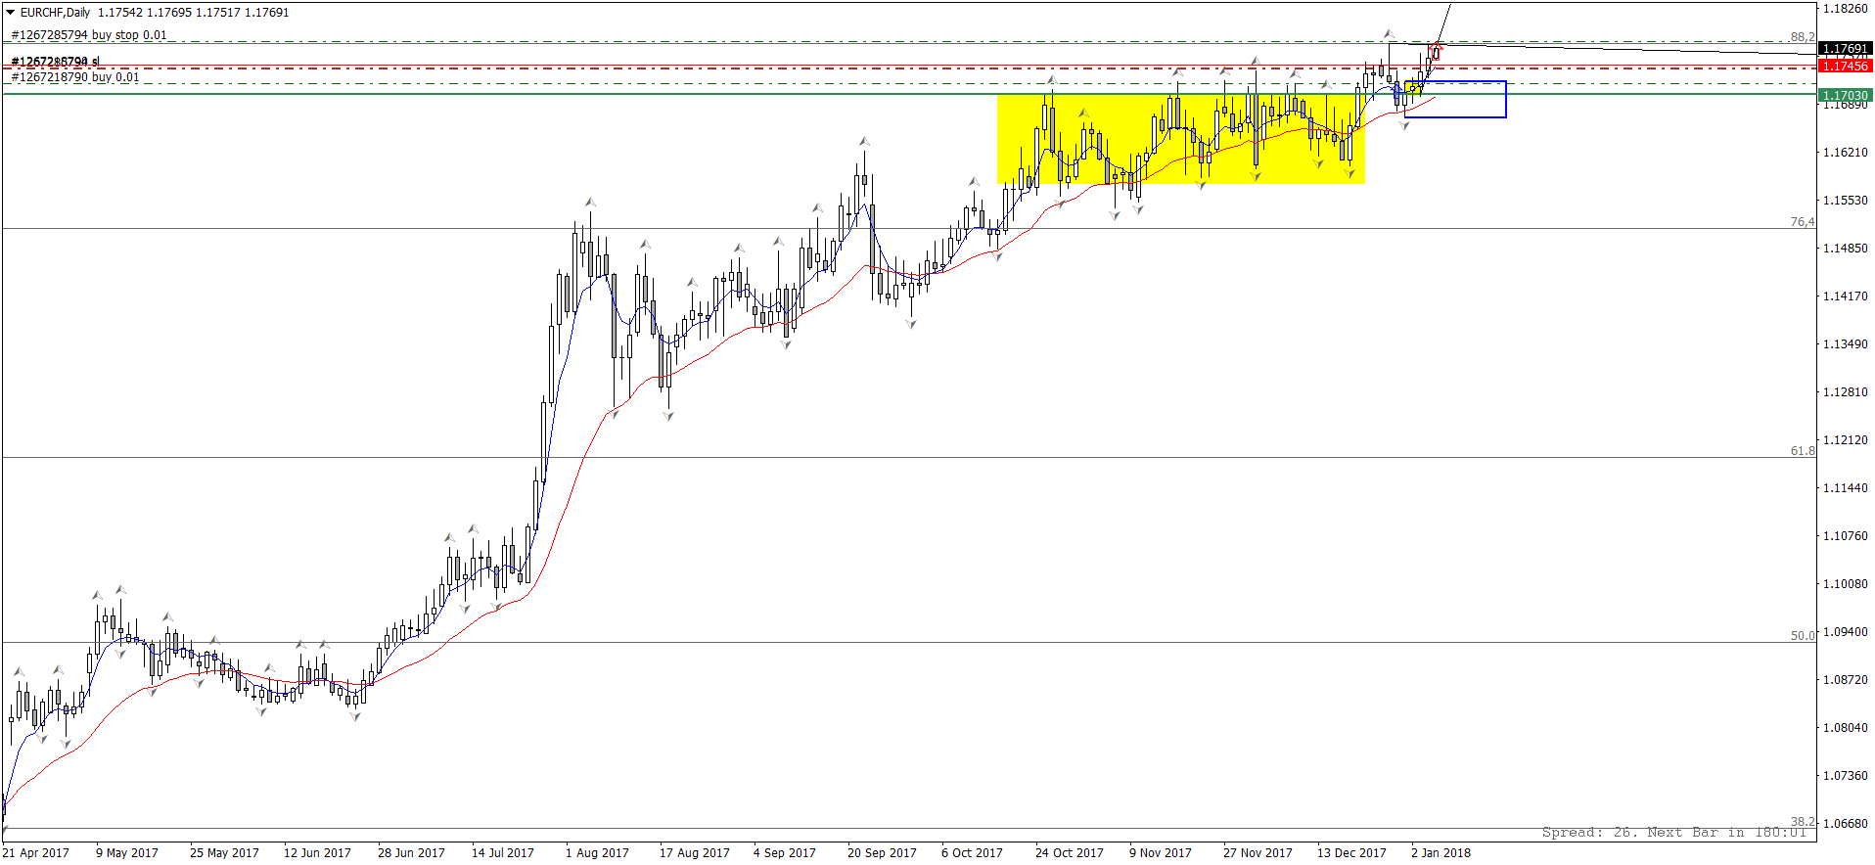Select the #1267218790 buy 0.01 order label

pos(75,77)
